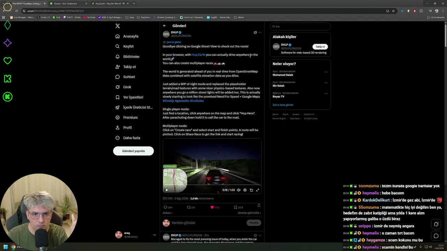Switch to Stream - Kick Dashboard tab

(68, 3)
